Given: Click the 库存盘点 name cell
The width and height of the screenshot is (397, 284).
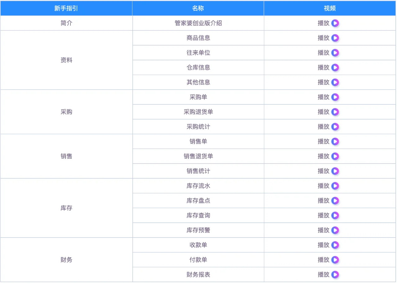Looking at the screenshot, I should tap(198, 201).
